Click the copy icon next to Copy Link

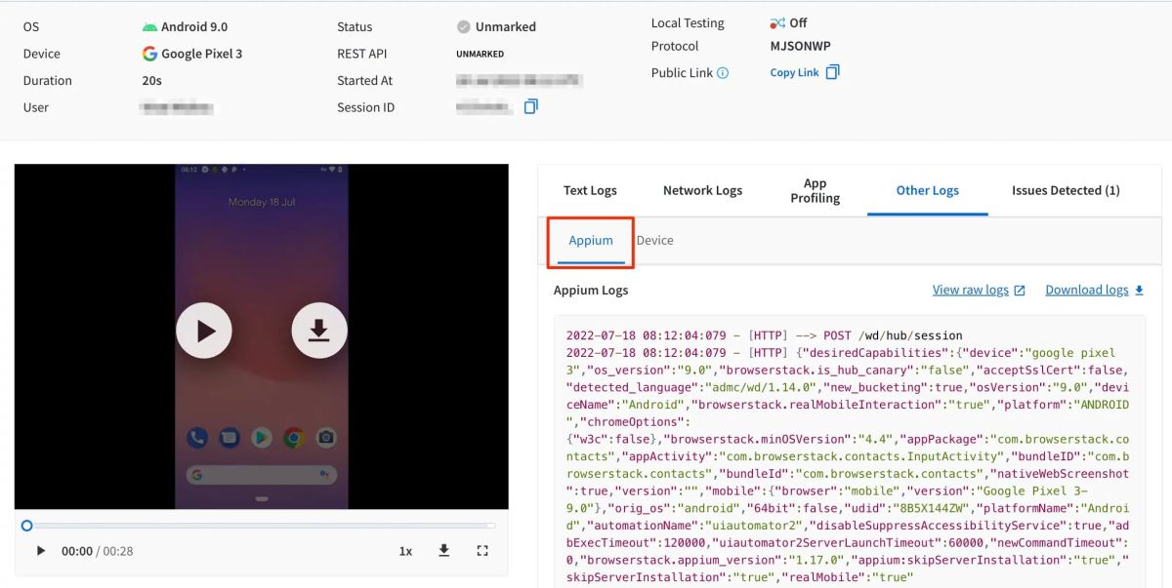(x=832, y=72)
